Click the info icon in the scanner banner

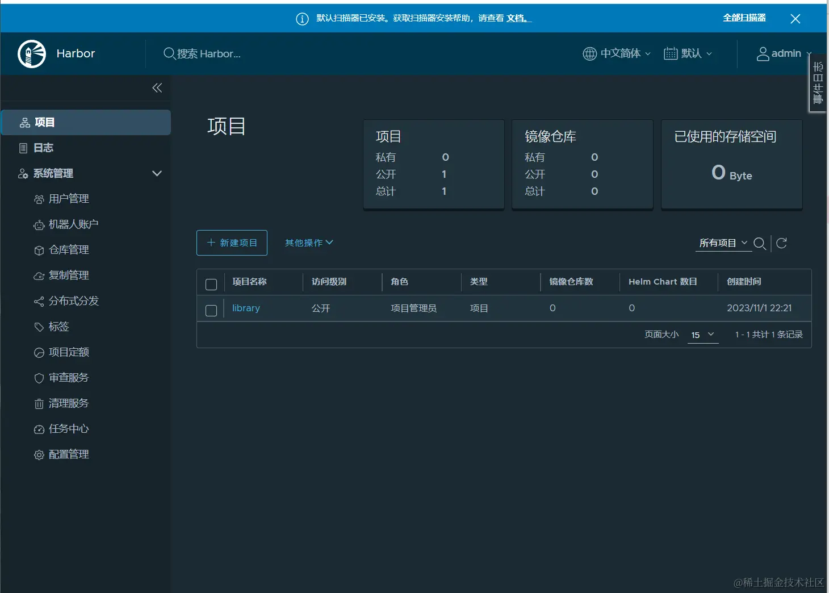coord(302,19)
